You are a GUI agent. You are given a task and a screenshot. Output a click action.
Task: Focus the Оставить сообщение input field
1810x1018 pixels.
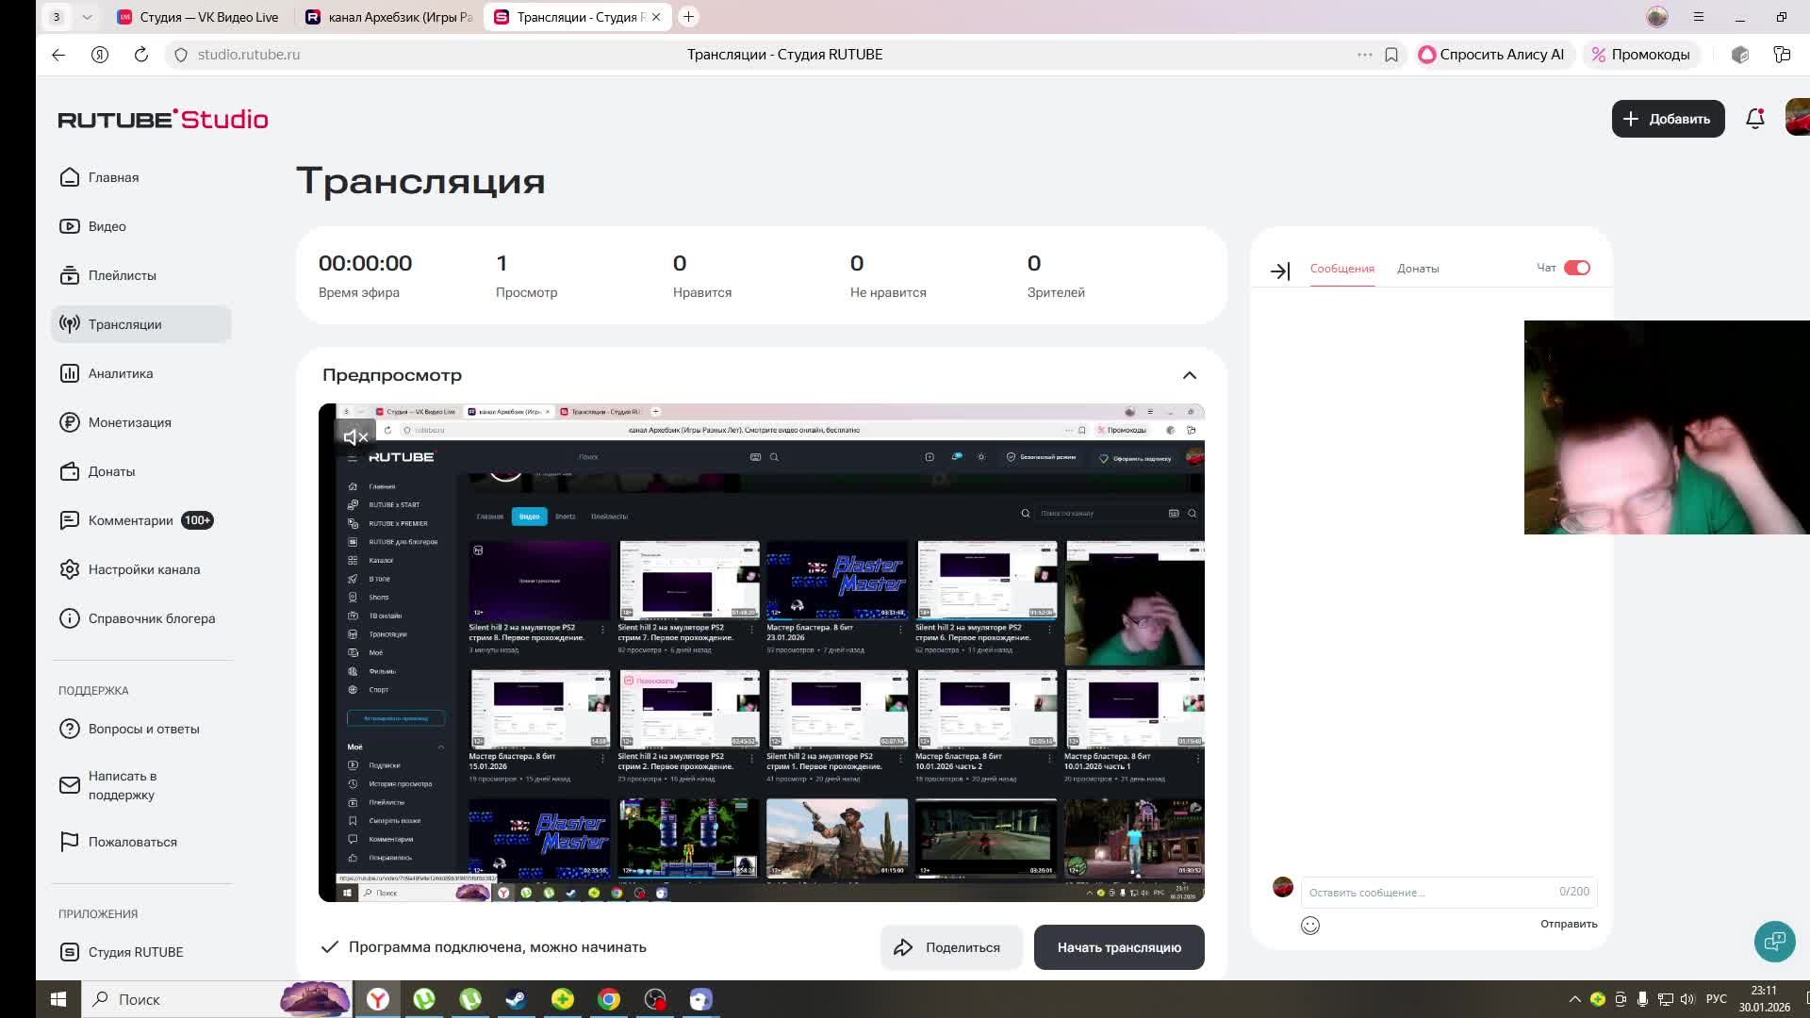(x=1428, y=892)
